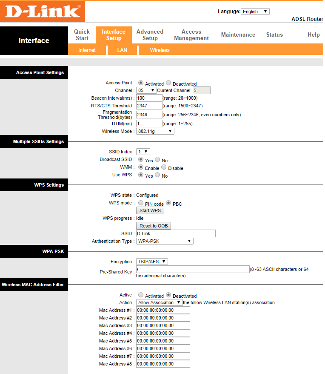Click the Current Channel field
This screenshot has width=325, height=374.
pyautogui.click(x=201, y=90)
